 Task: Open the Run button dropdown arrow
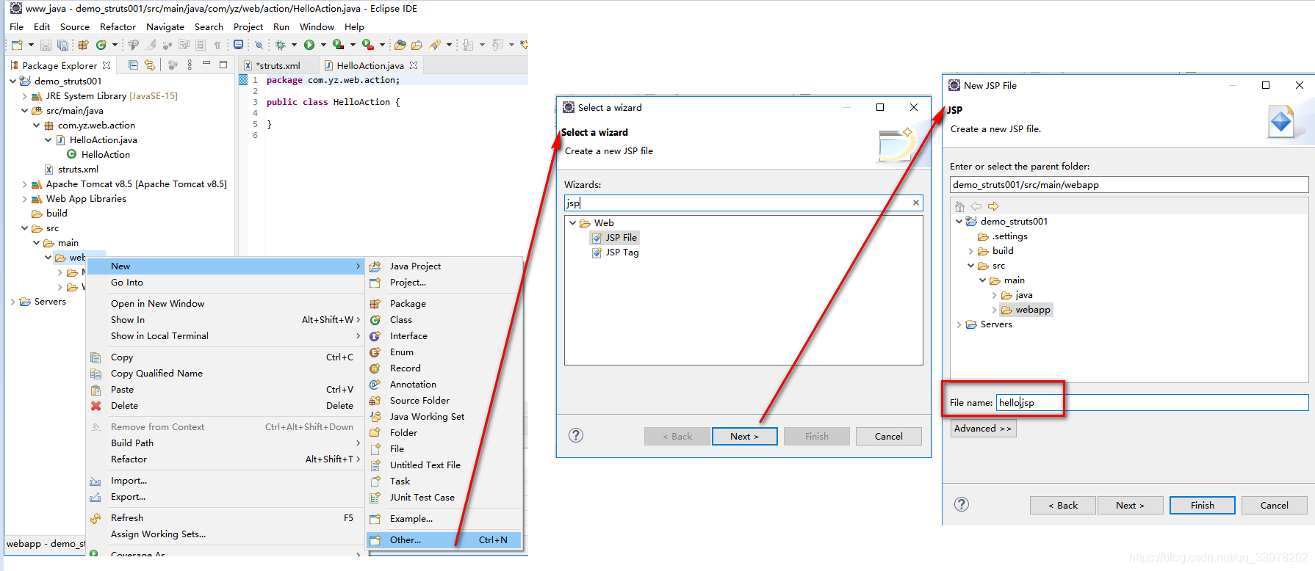(x=323, y=45)
